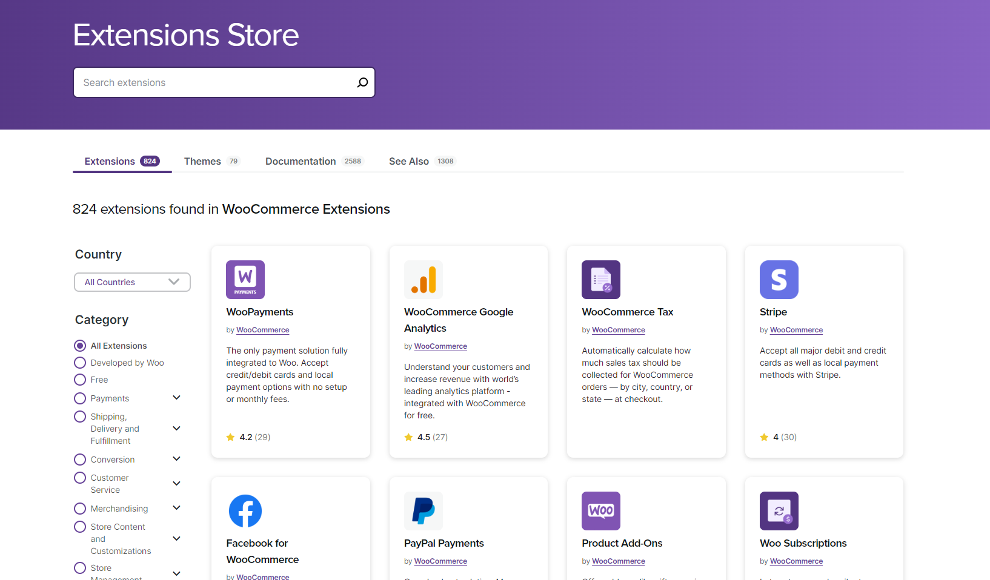
Task: Open WooCommerce link under WooCommerce Tax
Action: (x=619, y=330)
